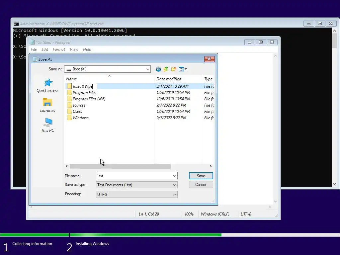Click the Users folder icon
This screenshot has height=255, width=340.
(69, 112)
